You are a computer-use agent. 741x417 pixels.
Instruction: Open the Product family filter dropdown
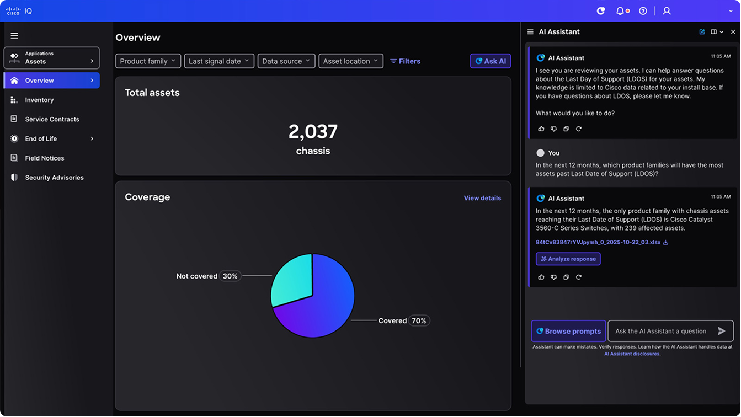[x=148, y=61]
